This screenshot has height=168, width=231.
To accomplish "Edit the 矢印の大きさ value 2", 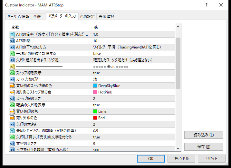I will (x=134, y=124).
